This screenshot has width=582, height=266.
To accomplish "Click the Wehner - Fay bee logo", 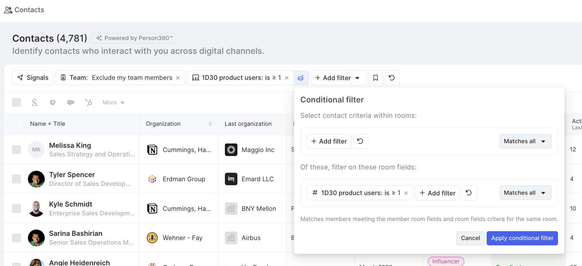I will point(152,238).
